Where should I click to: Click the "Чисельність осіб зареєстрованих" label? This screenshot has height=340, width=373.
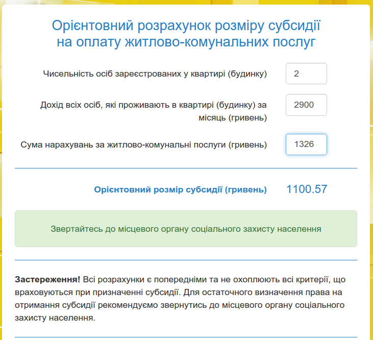tap(155, 74)
